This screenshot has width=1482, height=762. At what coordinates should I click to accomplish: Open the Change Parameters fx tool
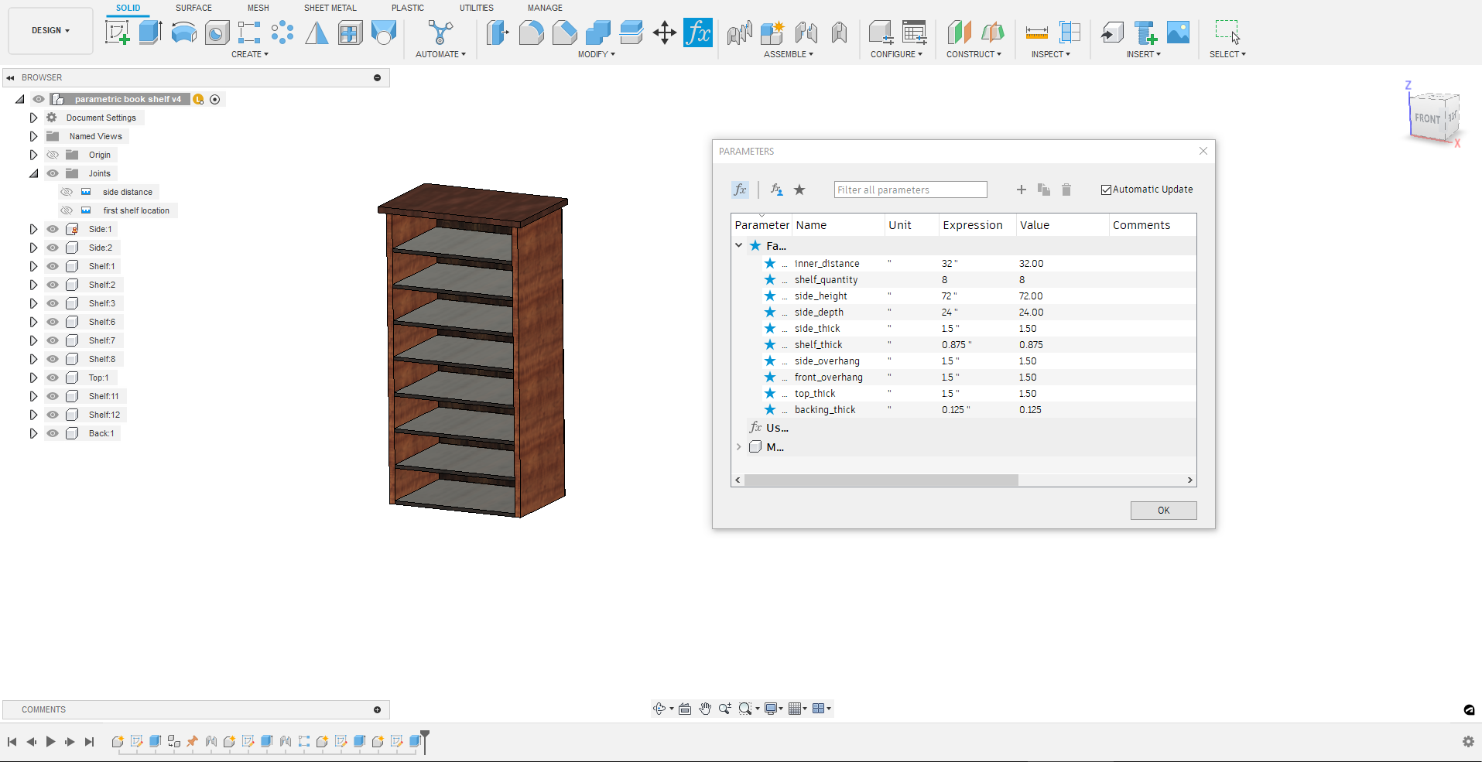[x=698, y=32]
